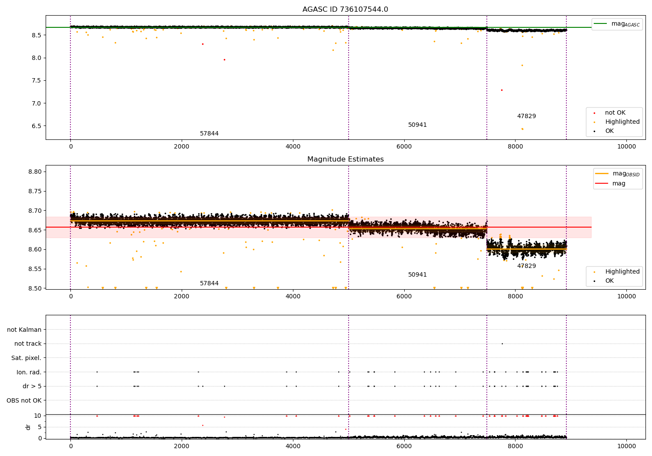Click the 8.80 y-axis tick label

tap(34, 172)
